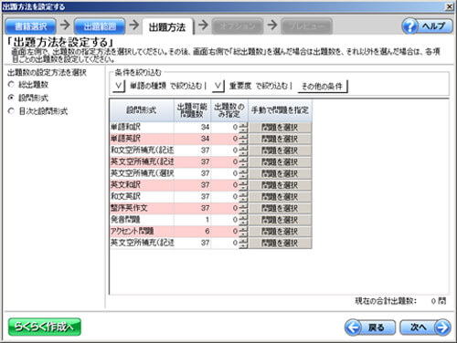457x343 pixels.
Task: Adjust the stepper for アクセント問題 row
Action: click(x=243, y=232)
